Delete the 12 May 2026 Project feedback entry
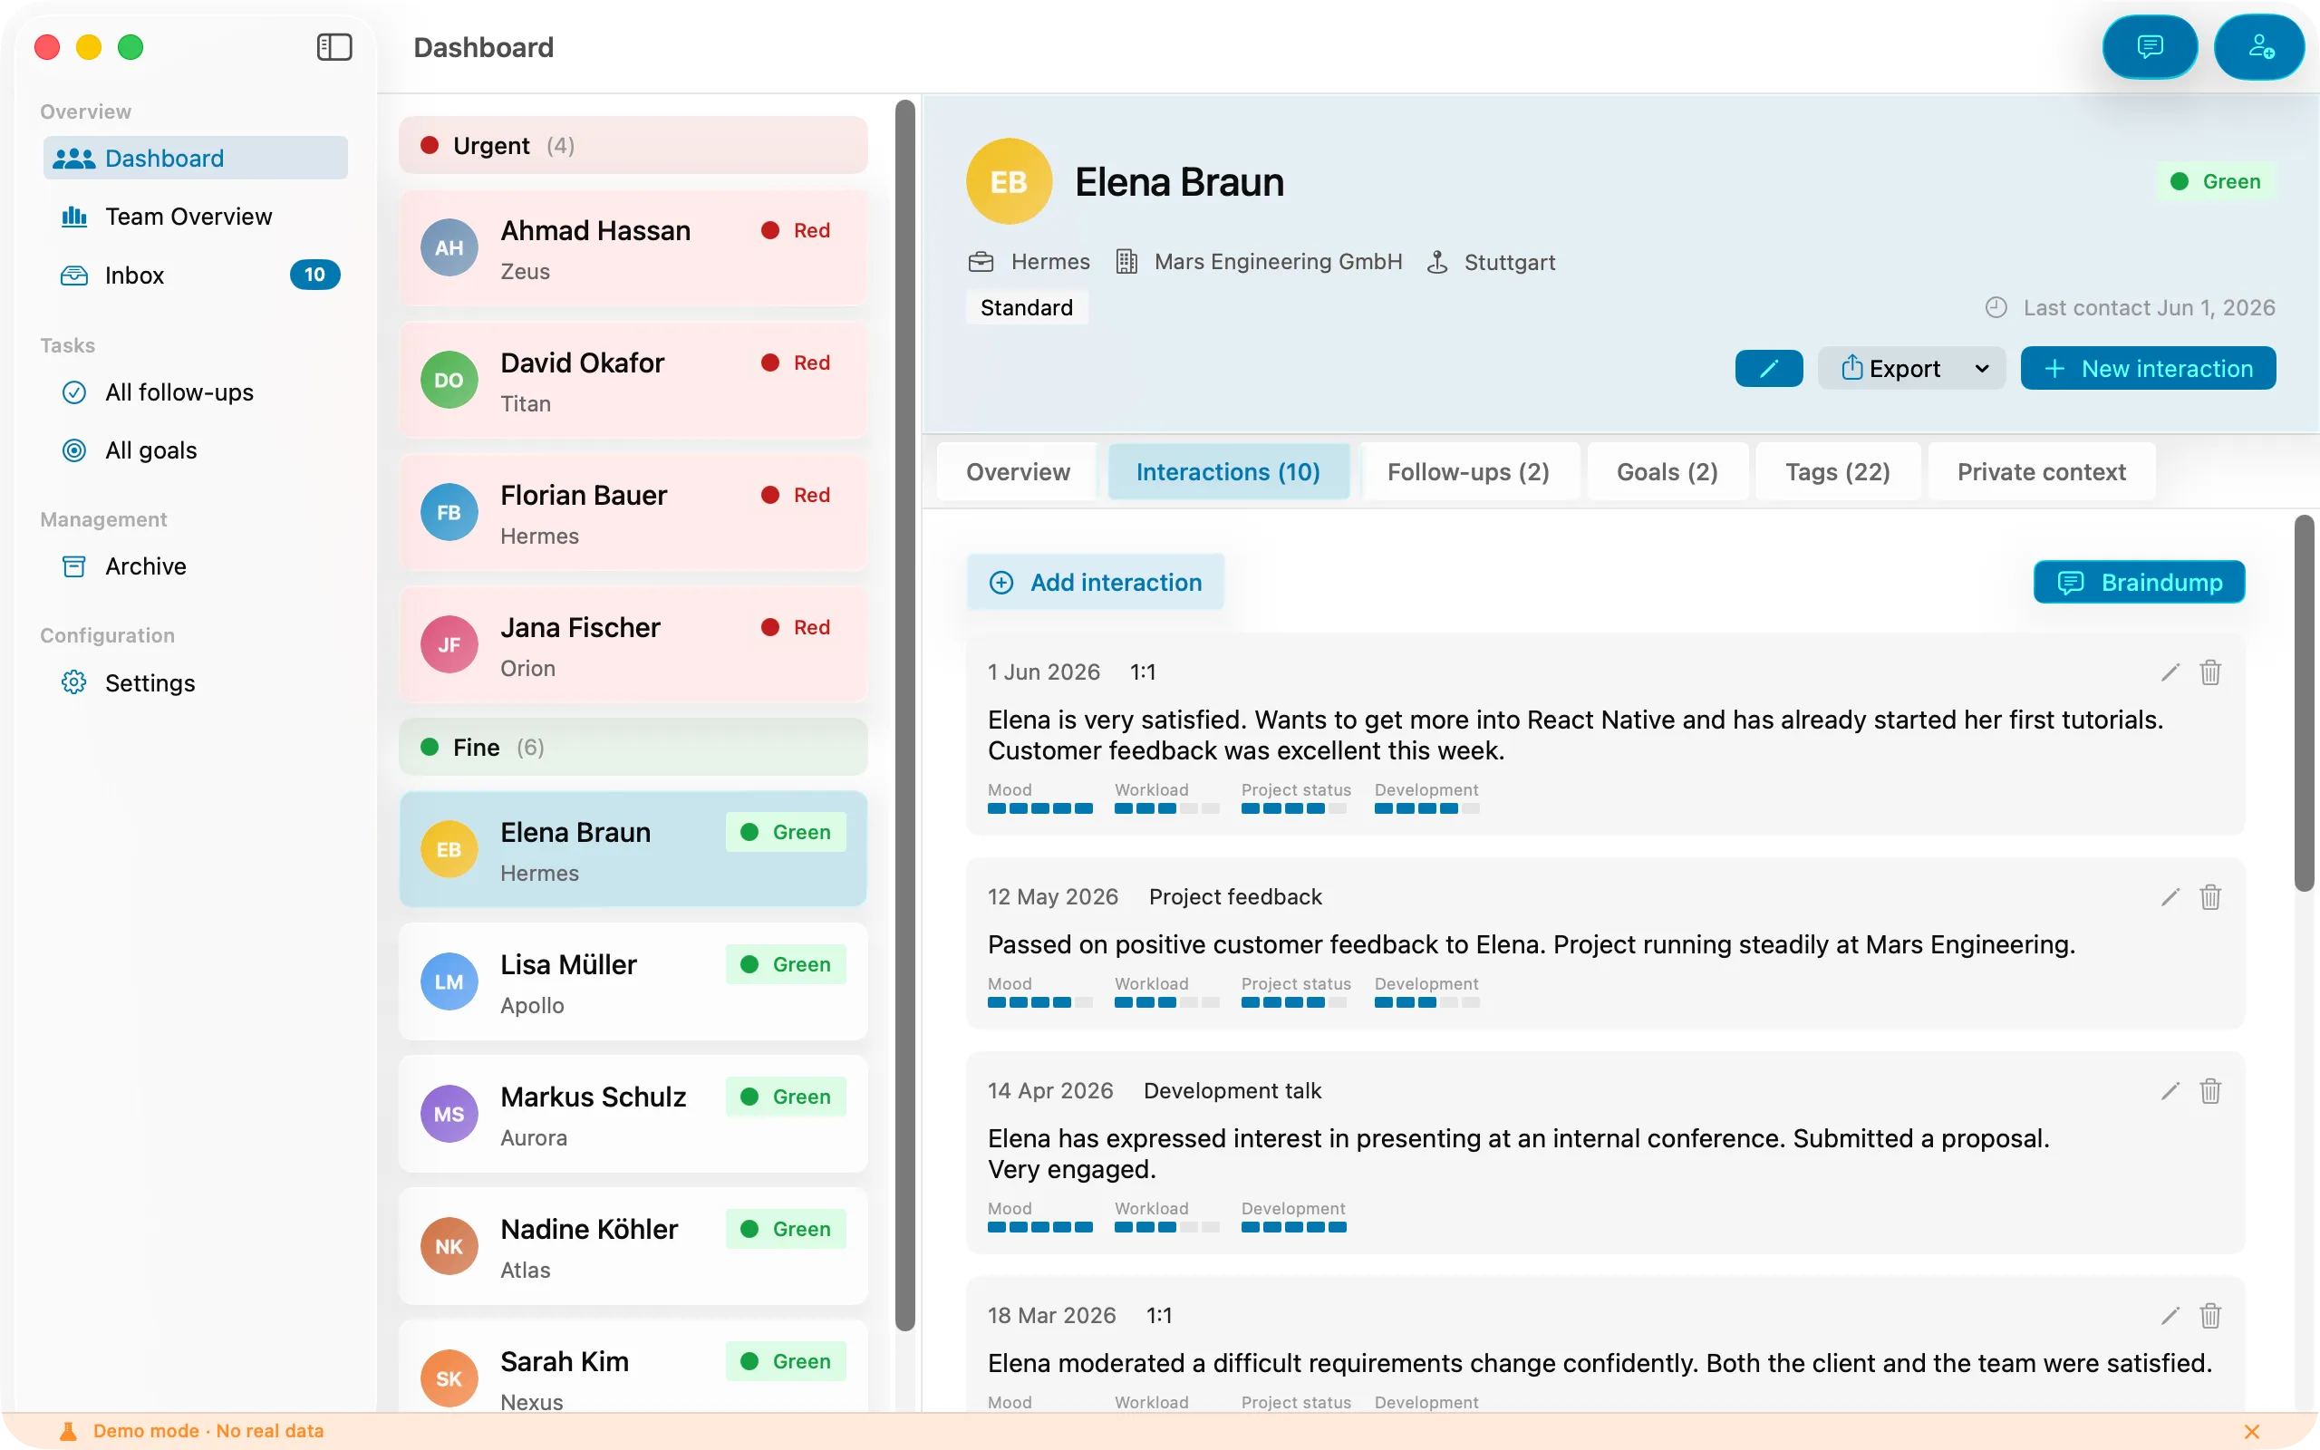 (x=2210, y=896)
